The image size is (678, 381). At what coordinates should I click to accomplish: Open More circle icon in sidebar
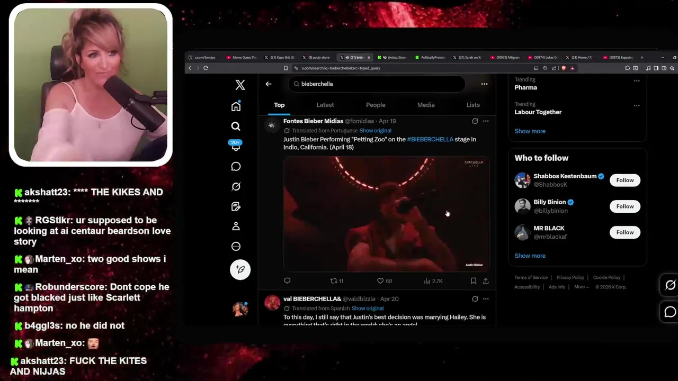[x=236, y=246]
